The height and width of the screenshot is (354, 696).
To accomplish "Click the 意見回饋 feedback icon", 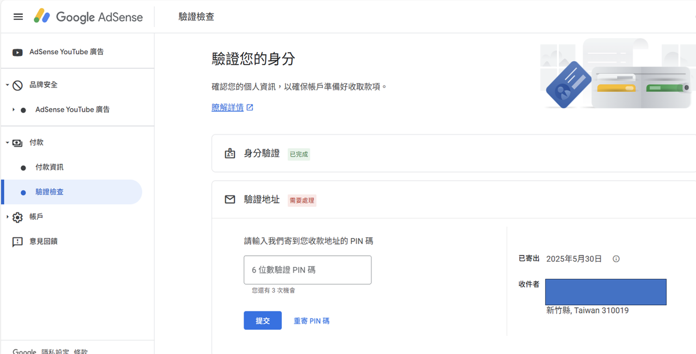I will [17, 242].
